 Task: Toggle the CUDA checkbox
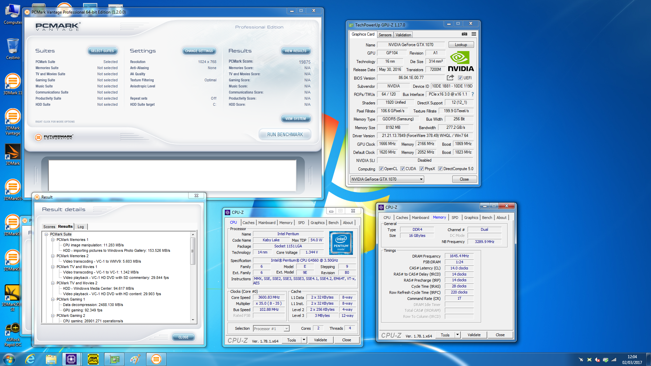click(x=403, y=169)
